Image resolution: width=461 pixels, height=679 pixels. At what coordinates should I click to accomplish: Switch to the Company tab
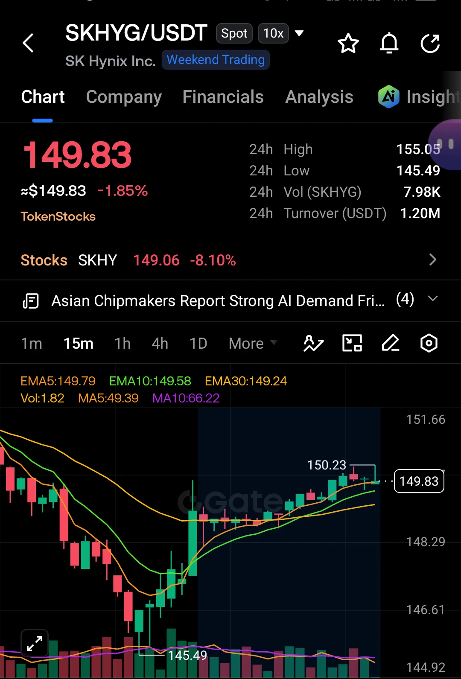(124, 97)
